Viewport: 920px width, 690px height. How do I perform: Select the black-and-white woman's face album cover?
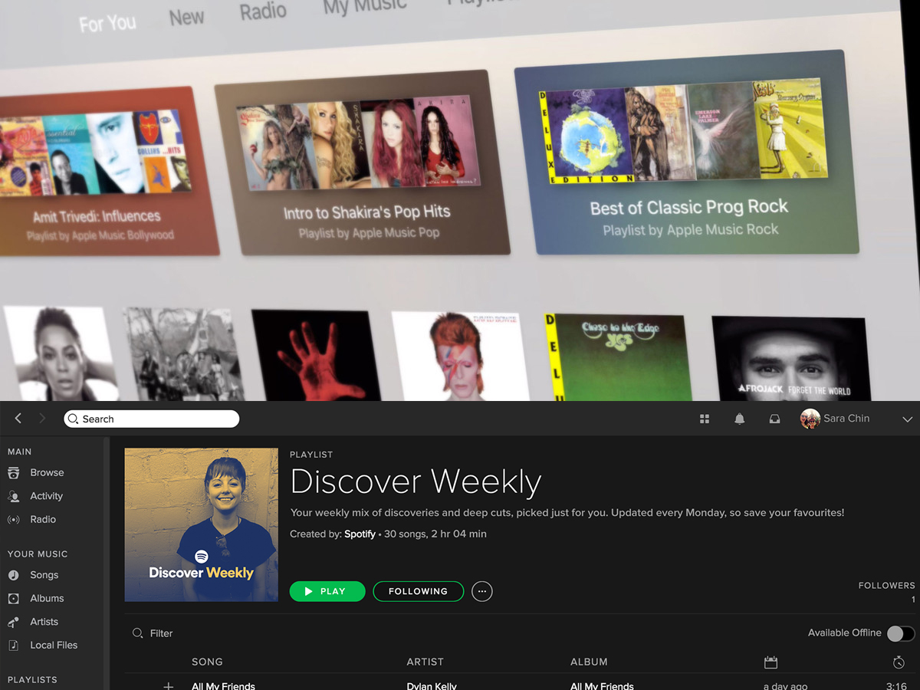[x=61, y=353]
